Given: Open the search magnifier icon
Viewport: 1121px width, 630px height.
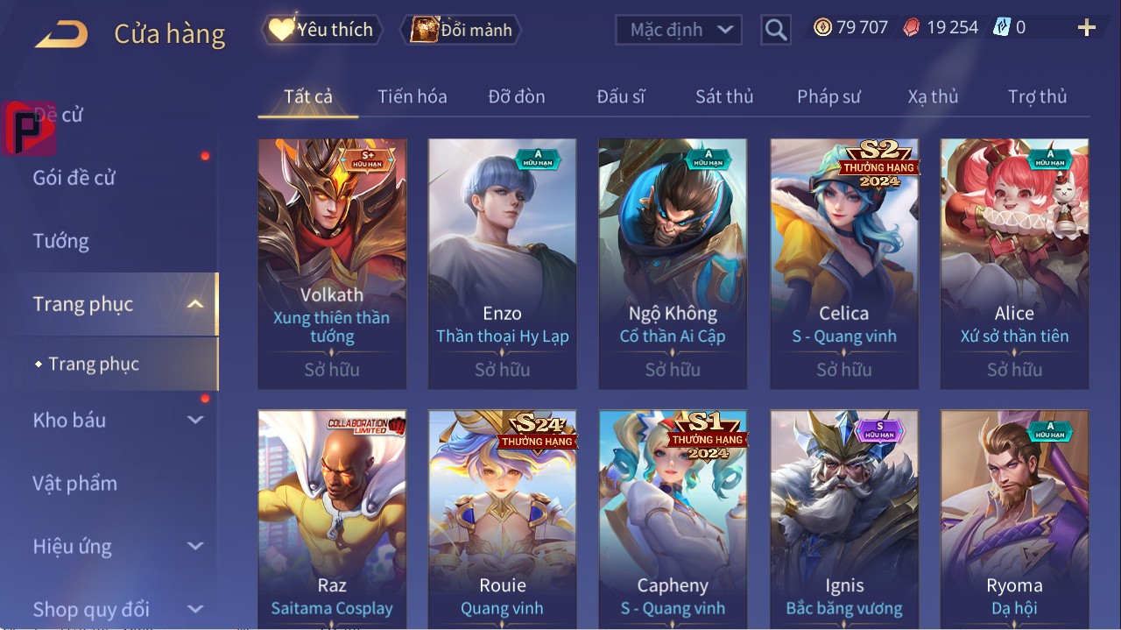Looking at the screenshot, I should 775,31.
